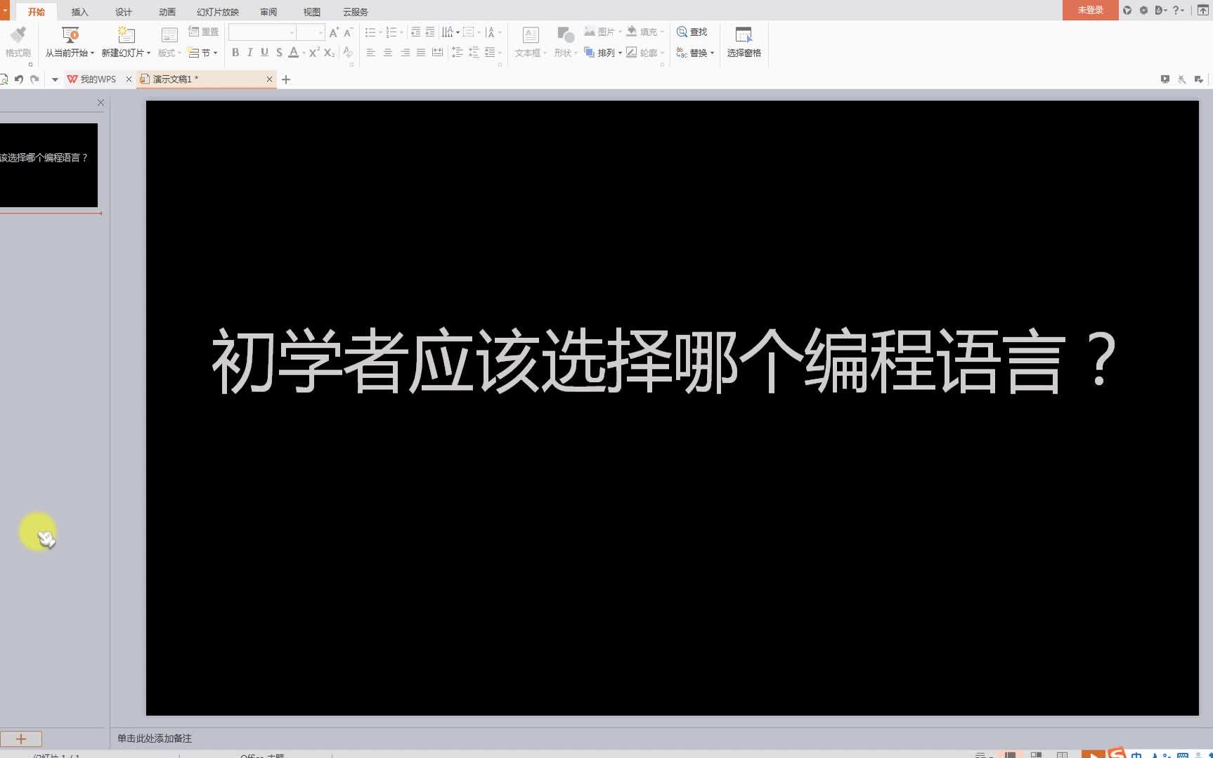Add a new slide with the plus button
Image resolution: width=1213 pixels, height=758 pixels.
tap(21, 738)
